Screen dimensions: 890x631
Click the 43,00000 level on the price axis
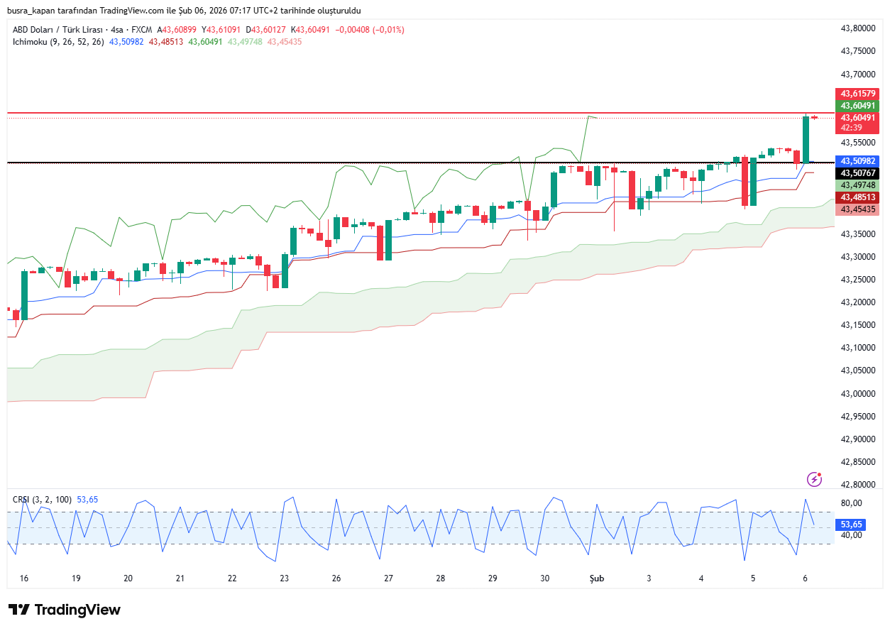[857, 393]
